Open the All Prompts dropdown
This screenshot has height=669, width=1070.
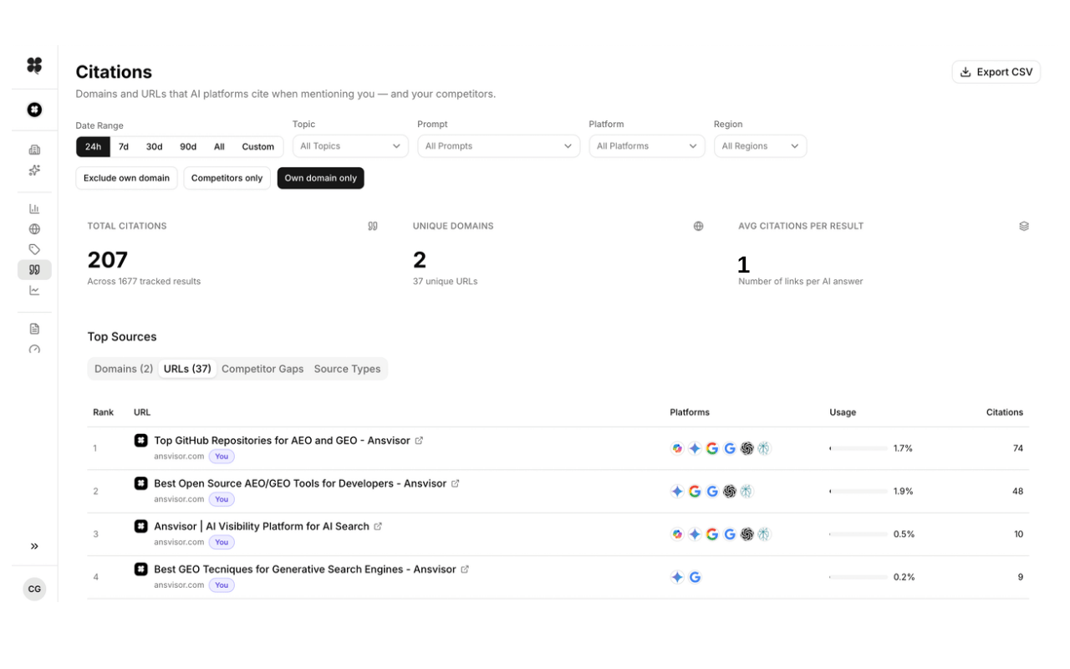click(499, 146)
